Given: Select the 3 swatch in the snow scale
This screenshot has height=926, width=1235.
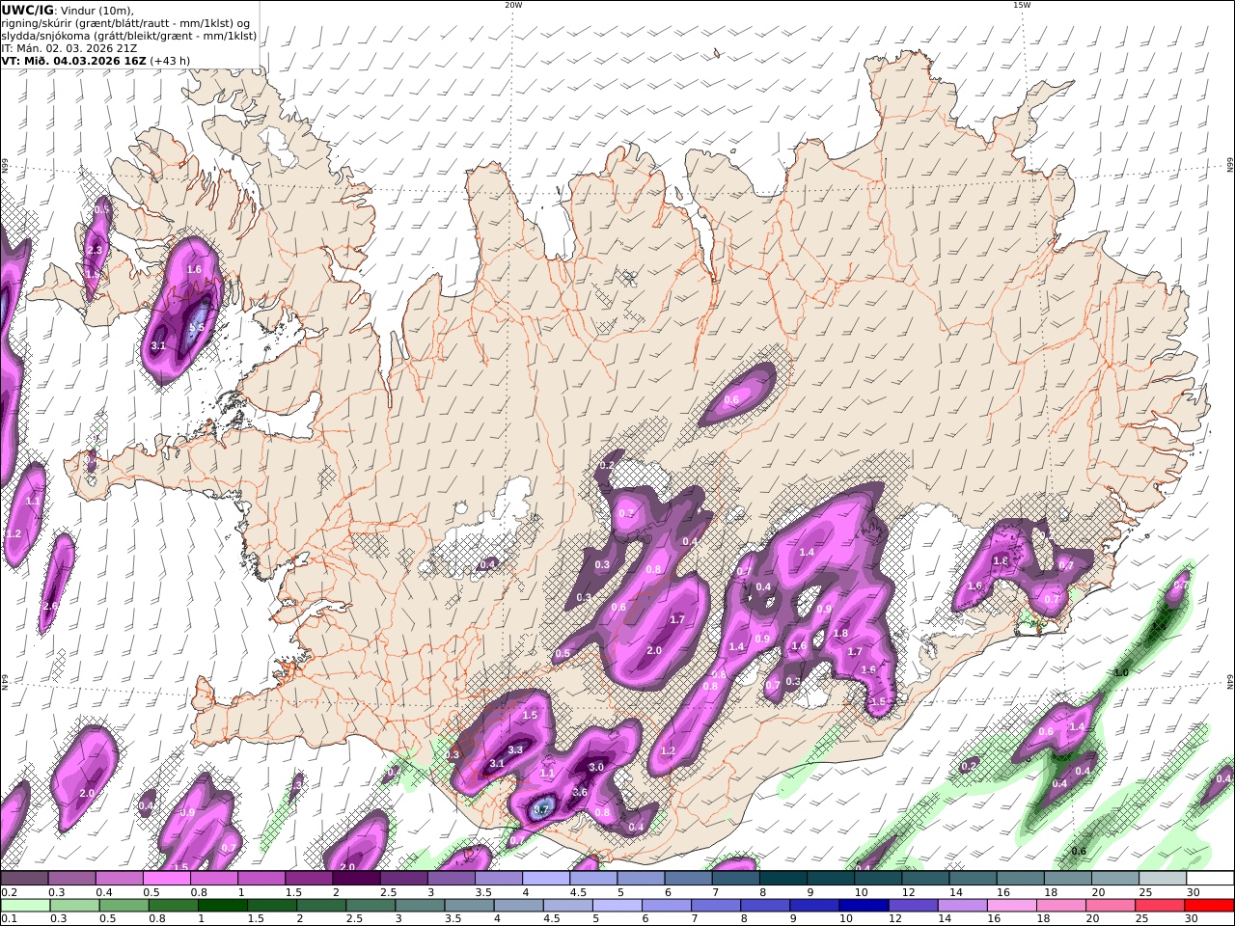Looking at the screenshot, I should point(452,879).
